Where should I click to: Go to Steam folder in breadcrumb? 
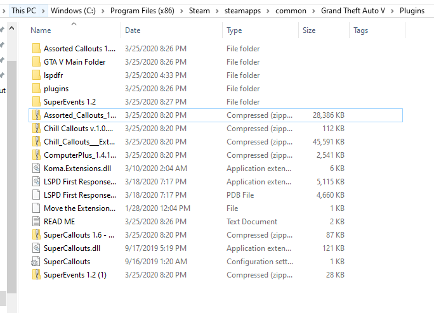pos(199,11)
